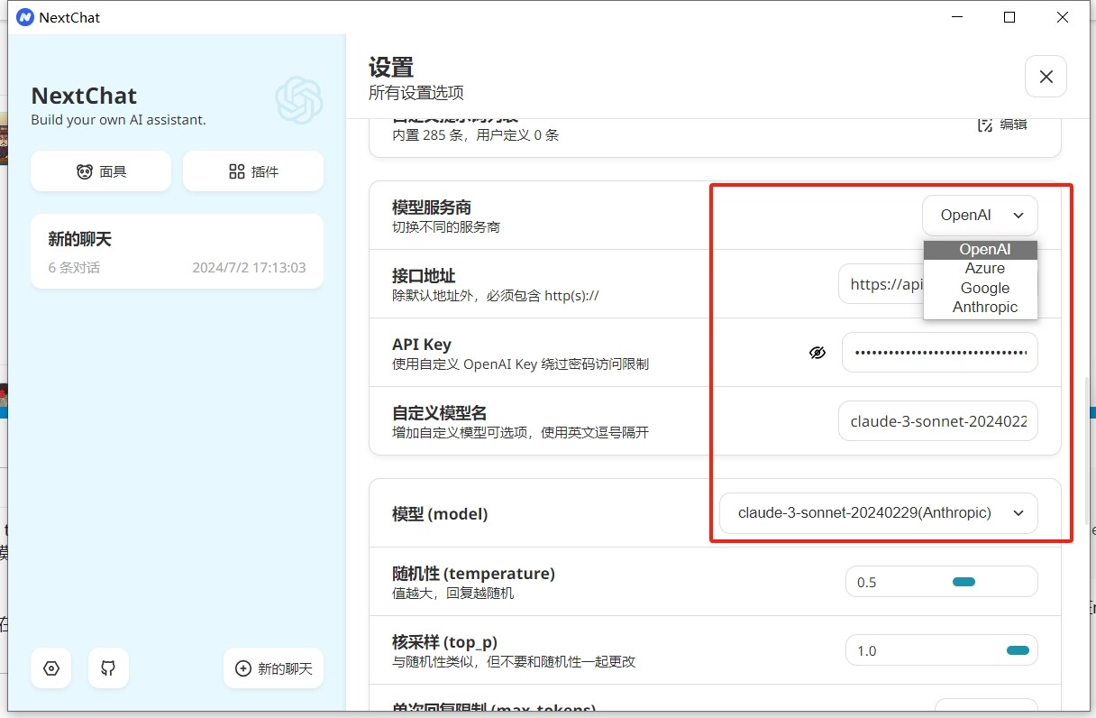
Task: Click the 模型服务商 label text
Action: 432,207
